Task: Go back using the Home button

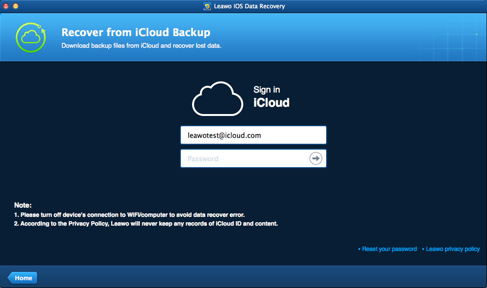Action: pos(22,278)
